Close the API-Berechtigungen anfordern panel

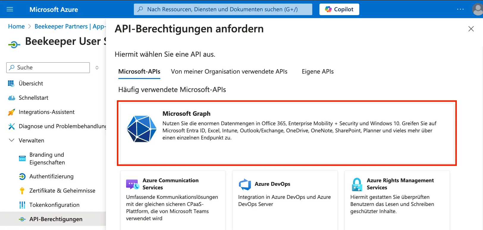click(x=471, y=29)
